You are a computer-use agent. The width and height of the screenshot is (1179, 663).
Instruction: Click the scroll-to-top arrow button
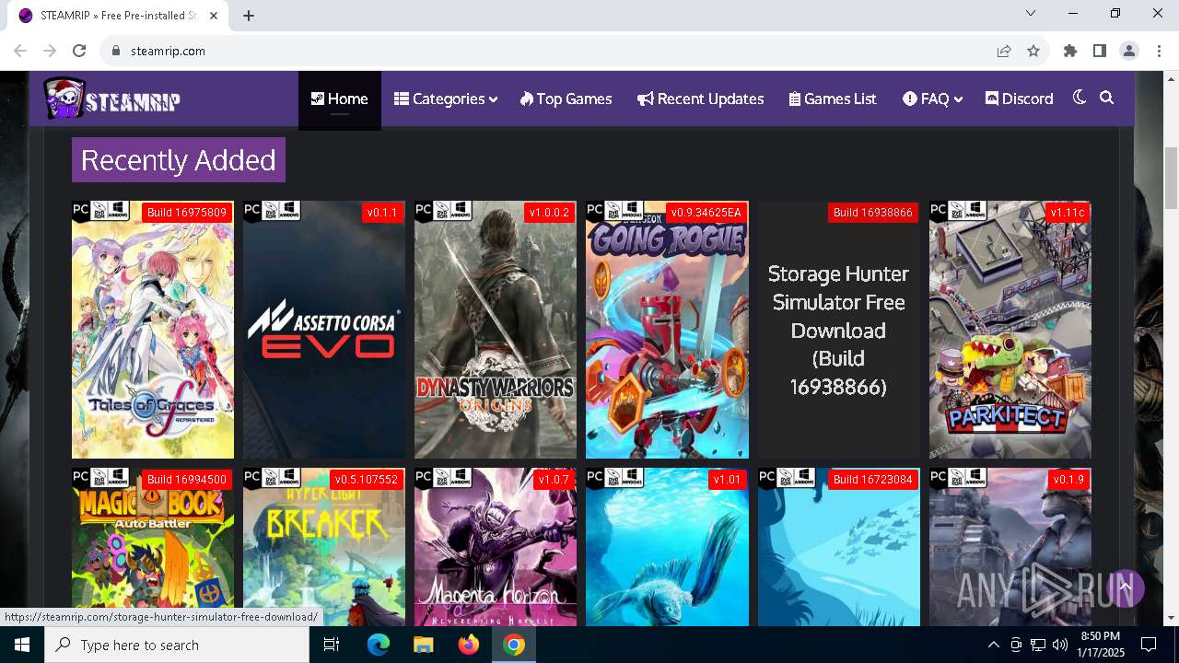click(x=1125, y=587)
